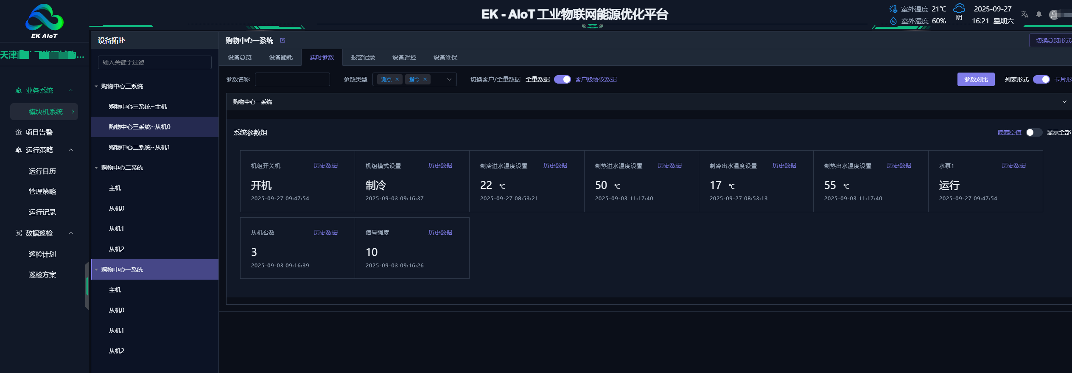
Task: Click the edit icon beside 购物中心一系统 title
Action: click(x=283, y=40)
